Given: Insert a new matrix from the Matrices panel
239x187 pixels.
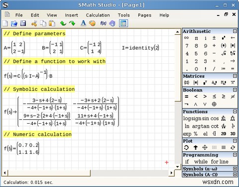Looking at the screenshot, I should tap(187, 82).
